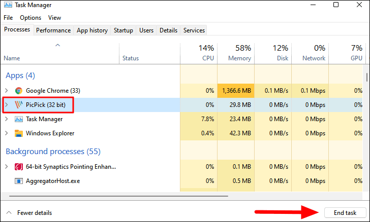Expand the Task Manager process entry
Screen dimensions: 370x222
7,119
